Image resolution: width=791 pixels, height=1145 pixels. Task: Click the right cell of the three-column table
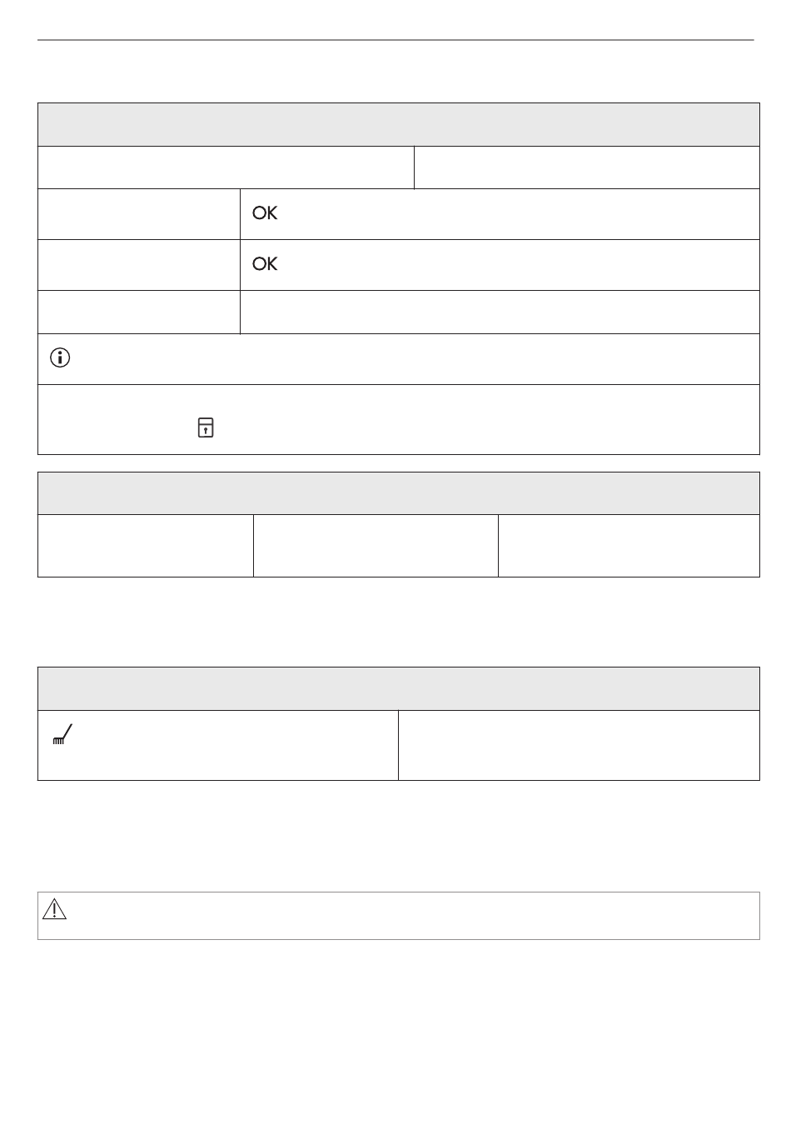[x=629, y=546]
